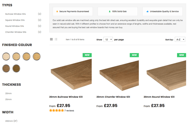Select 20mm thickness filter
Viewport: 189px width, 124px height.
coord(9,93)
